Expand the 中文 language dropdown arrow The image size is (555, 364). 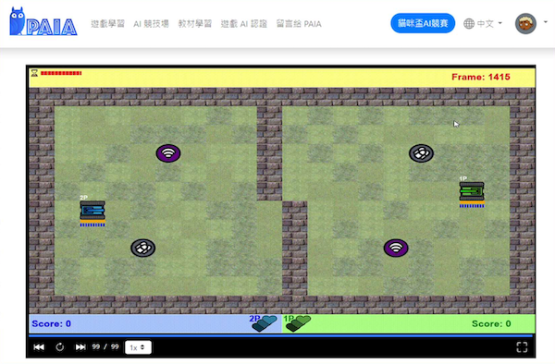tap(500, 23)
